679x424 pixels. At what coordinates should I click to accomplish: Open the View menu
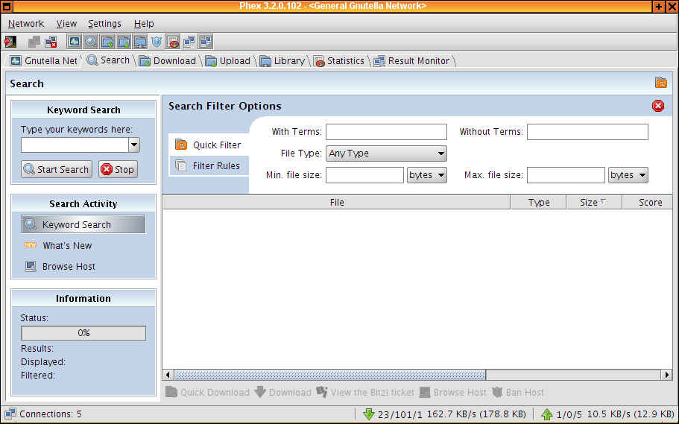[x=66, y=24]
